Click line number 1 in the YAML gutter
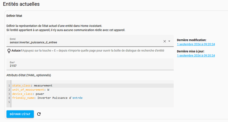This screenshot has width=228, height=122. pos(9,86)
